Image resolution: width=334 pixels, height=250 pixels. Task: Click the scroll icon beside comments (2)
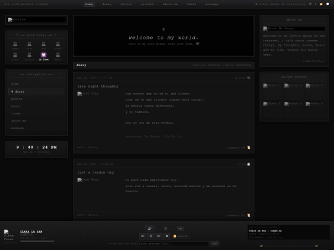[249, 215]
